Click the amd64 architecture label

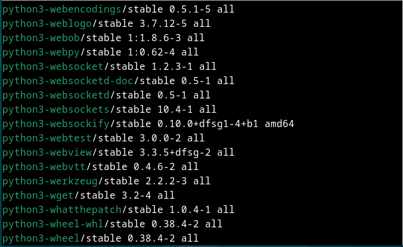(280, 123)
